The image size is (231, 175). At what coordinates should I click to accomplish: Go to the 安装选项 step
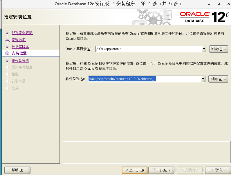[x=19, y=40]
